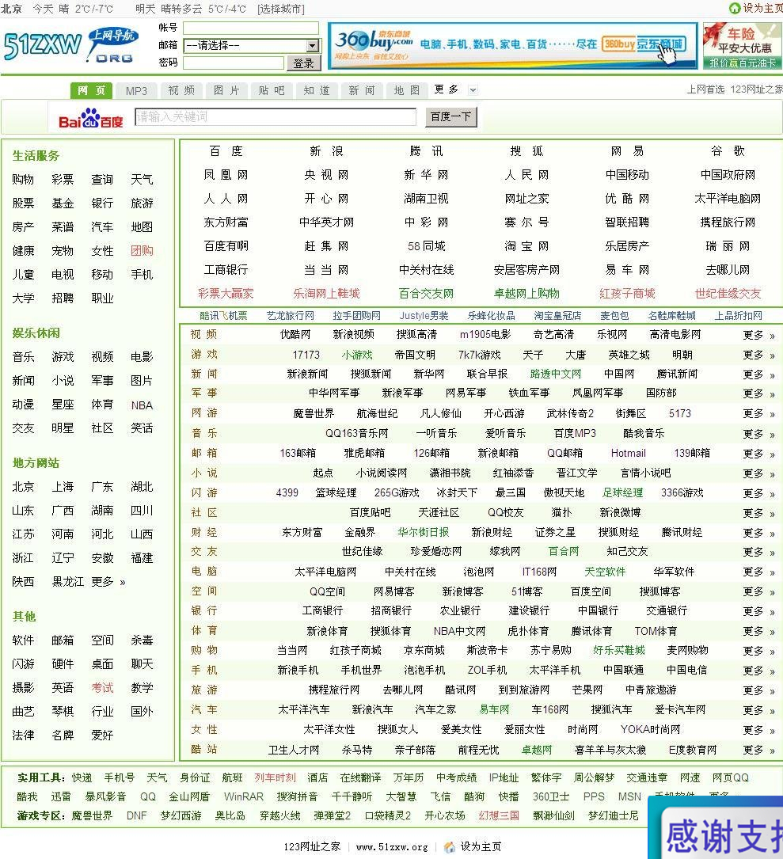Open the 酷讯飞机票 link
This screenshot has width=783, height=859.
click(223, 316)
